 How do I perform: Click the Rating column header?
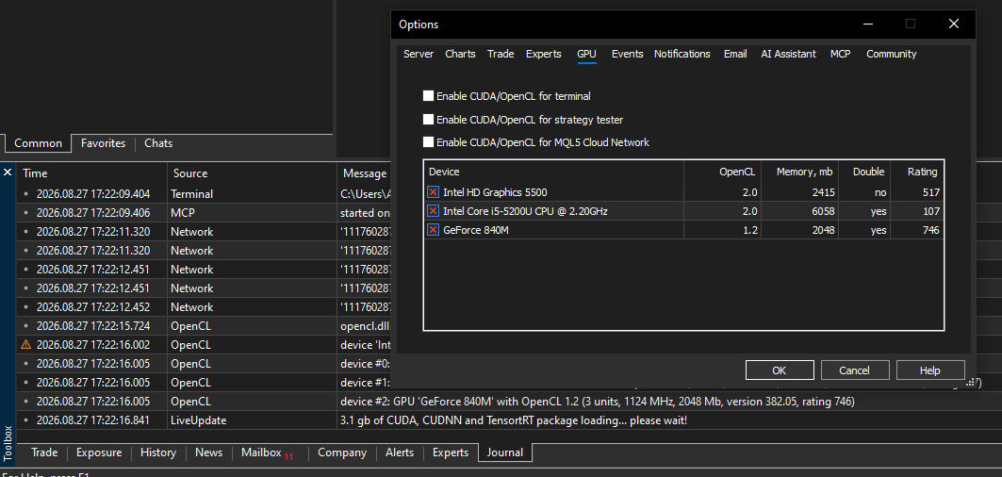918,172
